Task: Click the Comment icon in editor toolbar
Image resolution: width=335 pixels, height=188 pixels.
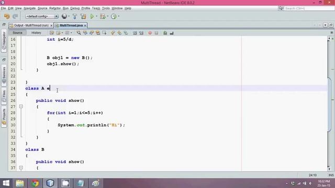Action: click(165, 33)
